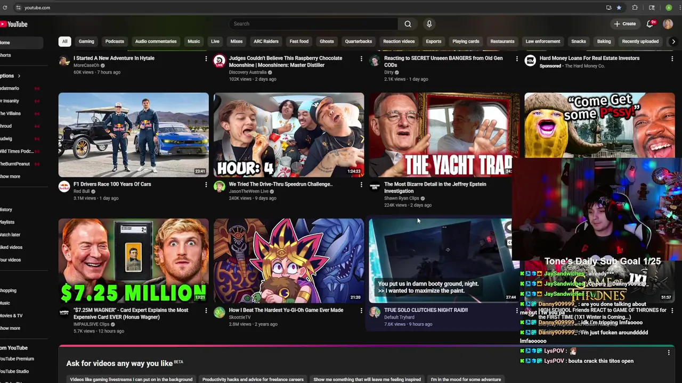Open HOUR: 4 Drive-Thru thumbnail
Image resolution: width=682 pixels, height=383 pixels.
point(289,135)
